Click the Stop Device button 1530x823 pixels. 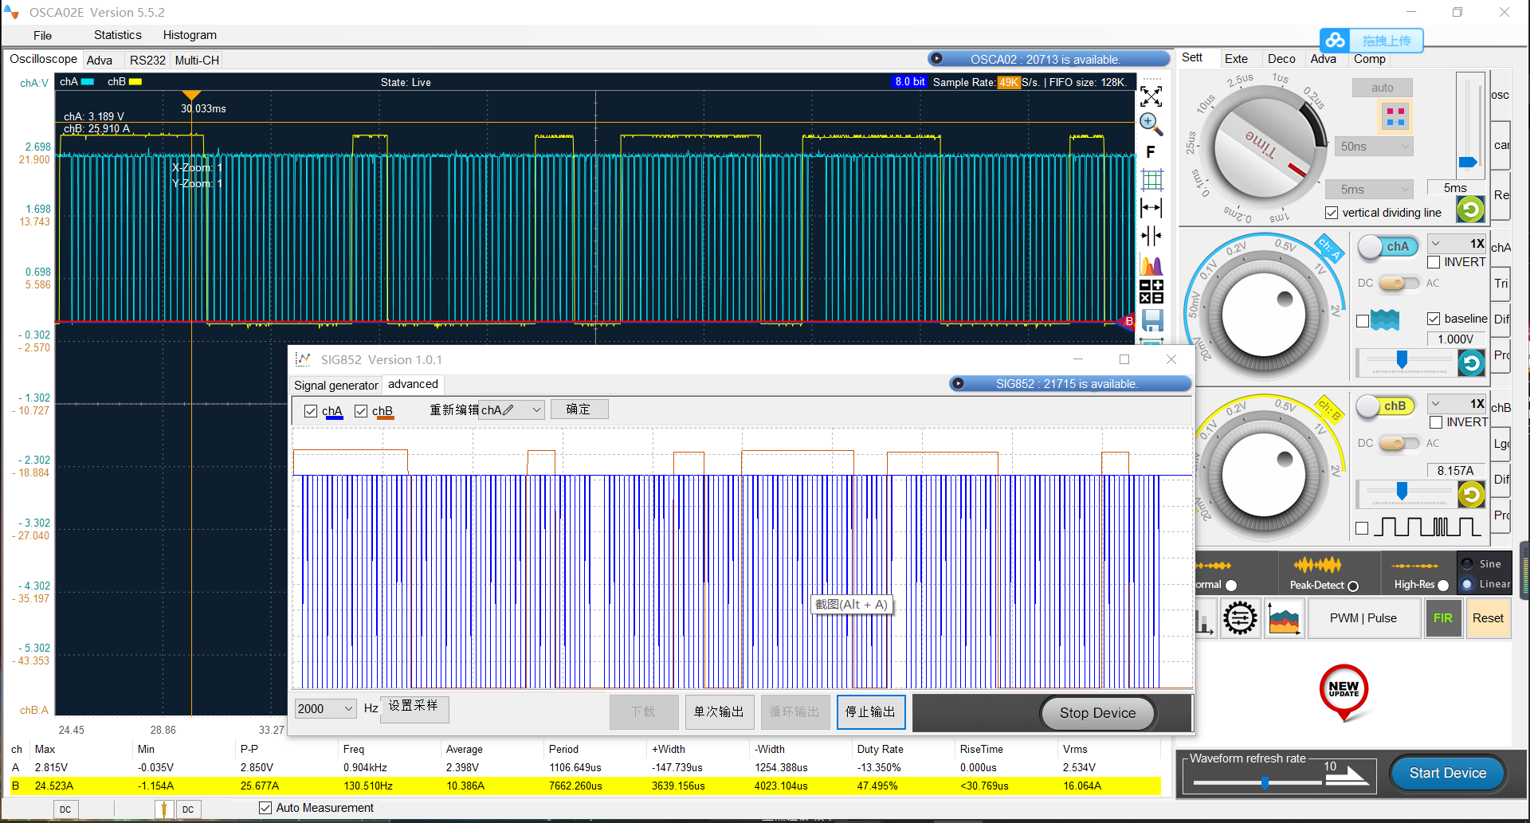tap(1097, 713)
